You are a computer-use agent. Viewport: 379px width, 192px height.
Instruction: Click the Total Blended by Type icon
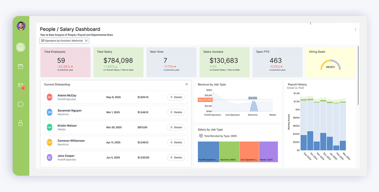click(201, 136)
